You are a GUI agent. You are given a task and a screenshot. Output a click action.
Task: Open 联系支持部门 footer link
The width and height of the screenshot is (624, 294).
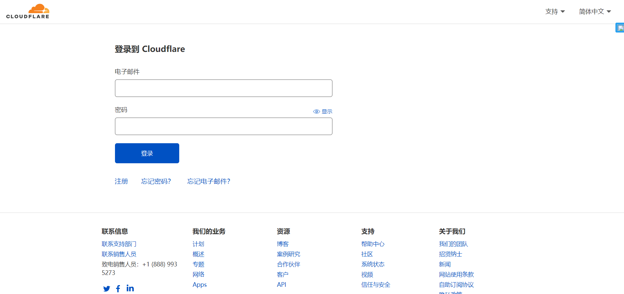[x=119, y=244]
